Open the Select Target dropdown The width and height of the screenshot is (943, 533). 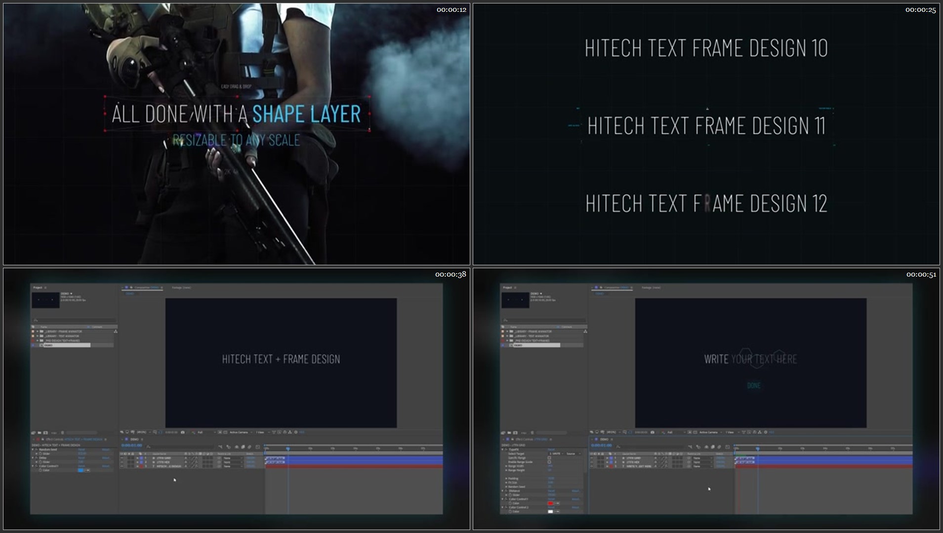(x=556, y=453)
